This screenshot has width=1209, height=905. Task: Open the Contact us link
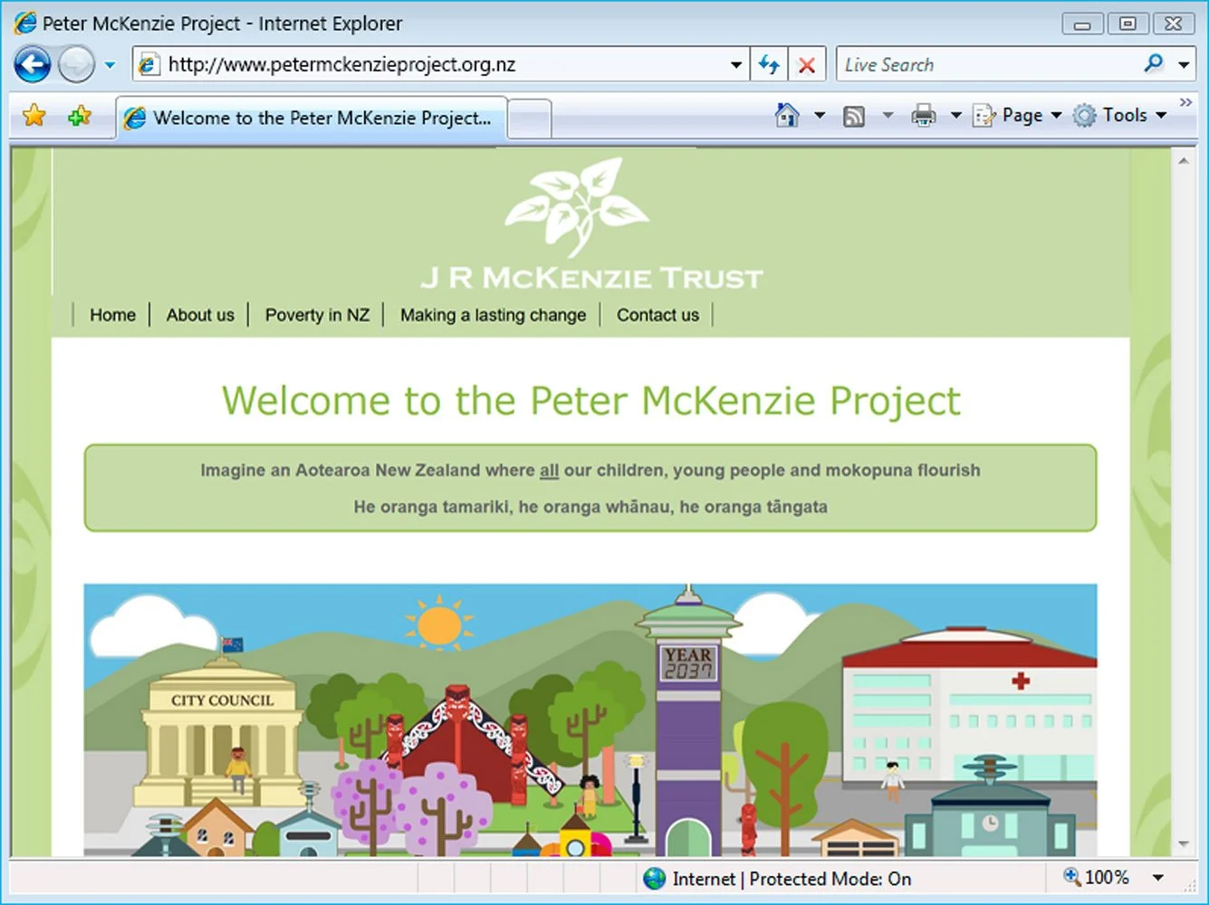(x=657, y=315)
